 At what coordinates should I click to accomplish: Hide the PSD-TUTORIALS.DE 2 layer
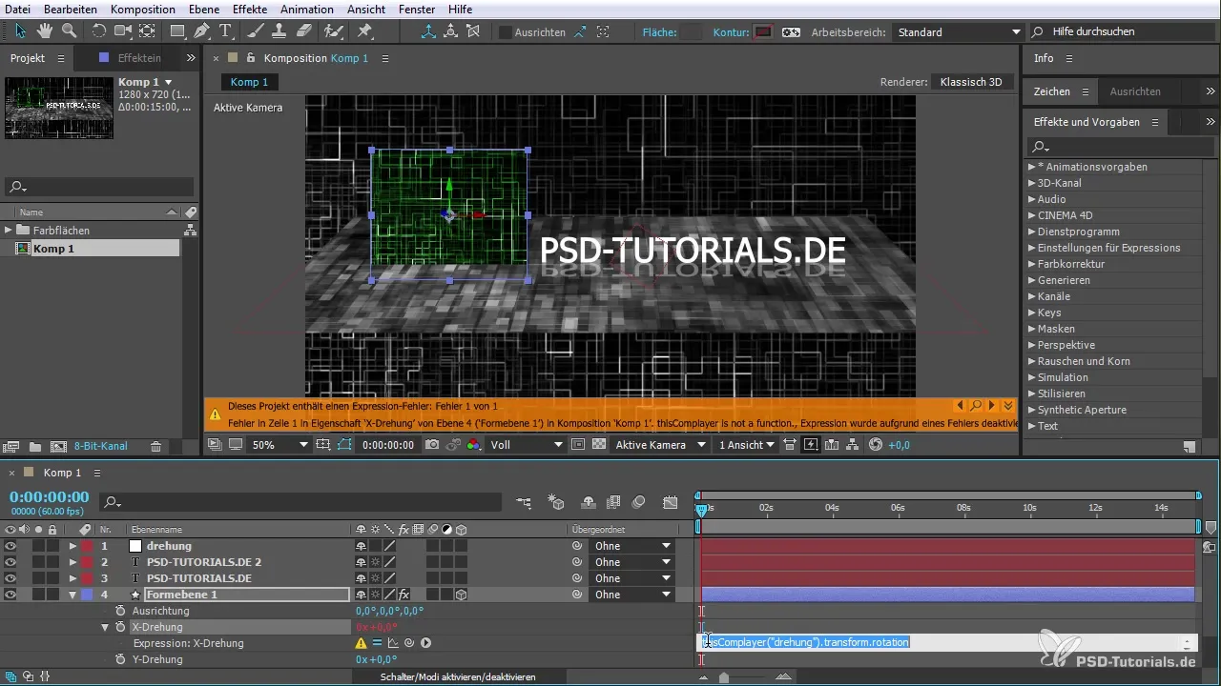click(x=10, y=562)
